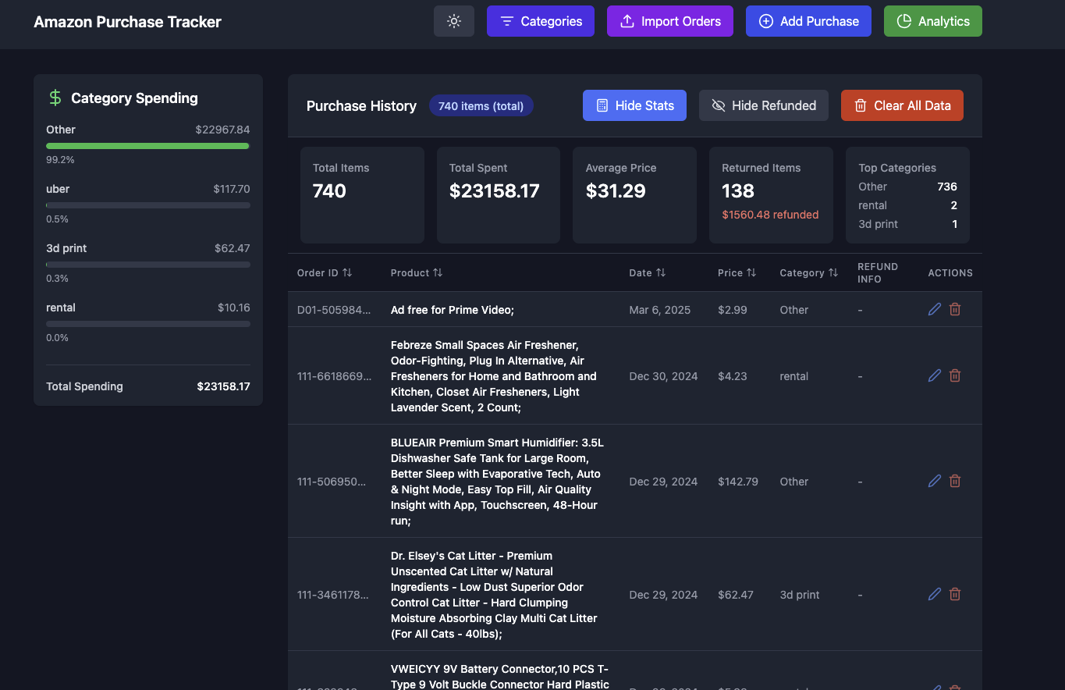Image resolution: width=1065 pixels, height=690 pixels.
Task: Click the 3d print category cell for cat litter
Action: click(800, 595)
